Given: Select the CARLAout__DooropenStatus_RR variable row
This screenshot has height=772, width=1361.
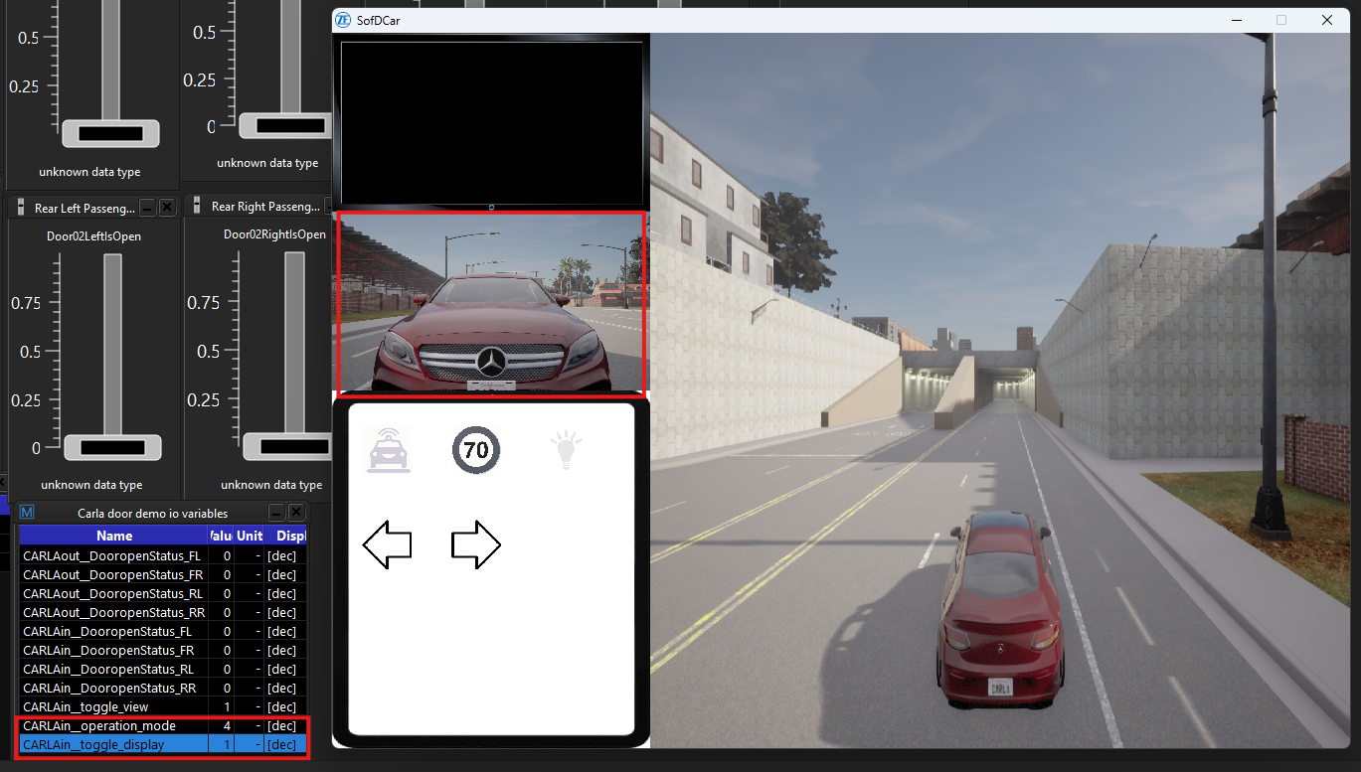Looking at the screenshot, I should 114,612.
